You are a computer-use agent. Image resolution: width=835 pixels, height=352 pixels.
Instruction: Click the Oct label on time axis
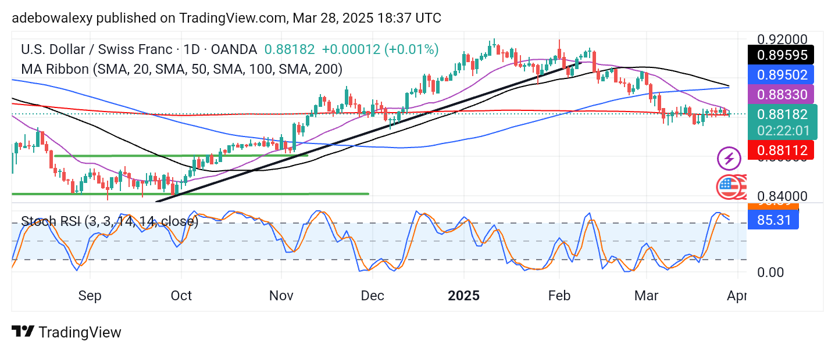coord(181,296)
